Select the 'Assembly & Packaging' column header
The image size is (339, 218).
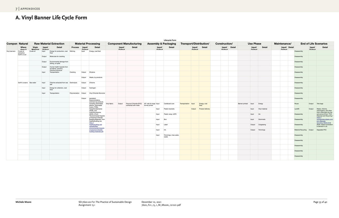tap(162, 44)
